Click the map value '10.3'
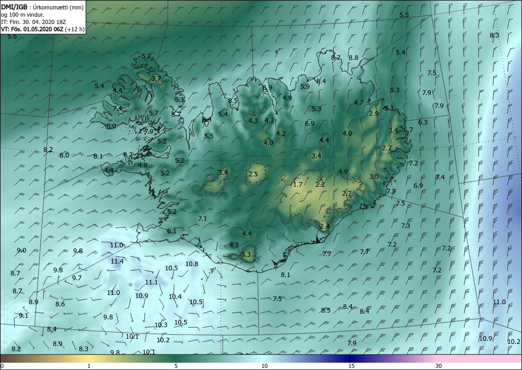Viewport: 522px width, 370px height. (x=161, y=325)
